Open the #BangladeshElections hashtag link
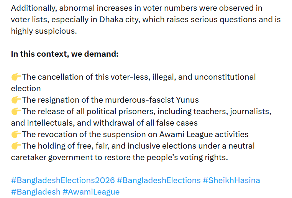The width and height of the screenshot is (292, 198). (159, 180)
